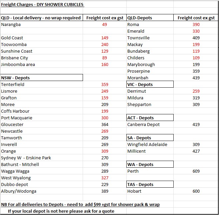The width and height of the screenshot is (219, 215).
Task: Select the Sydney W - Erskine Park cell
Action: click(42, 158)
